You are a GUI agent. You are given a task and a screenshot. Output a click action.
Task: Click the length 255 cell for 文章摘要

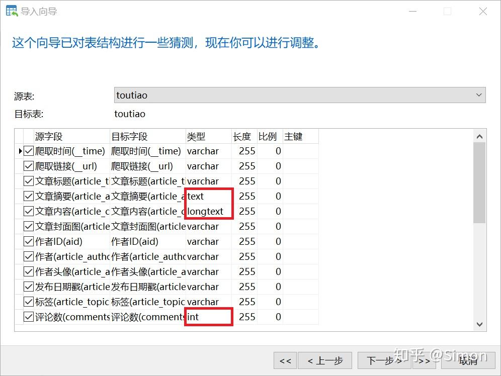click(x=244, y=196)
